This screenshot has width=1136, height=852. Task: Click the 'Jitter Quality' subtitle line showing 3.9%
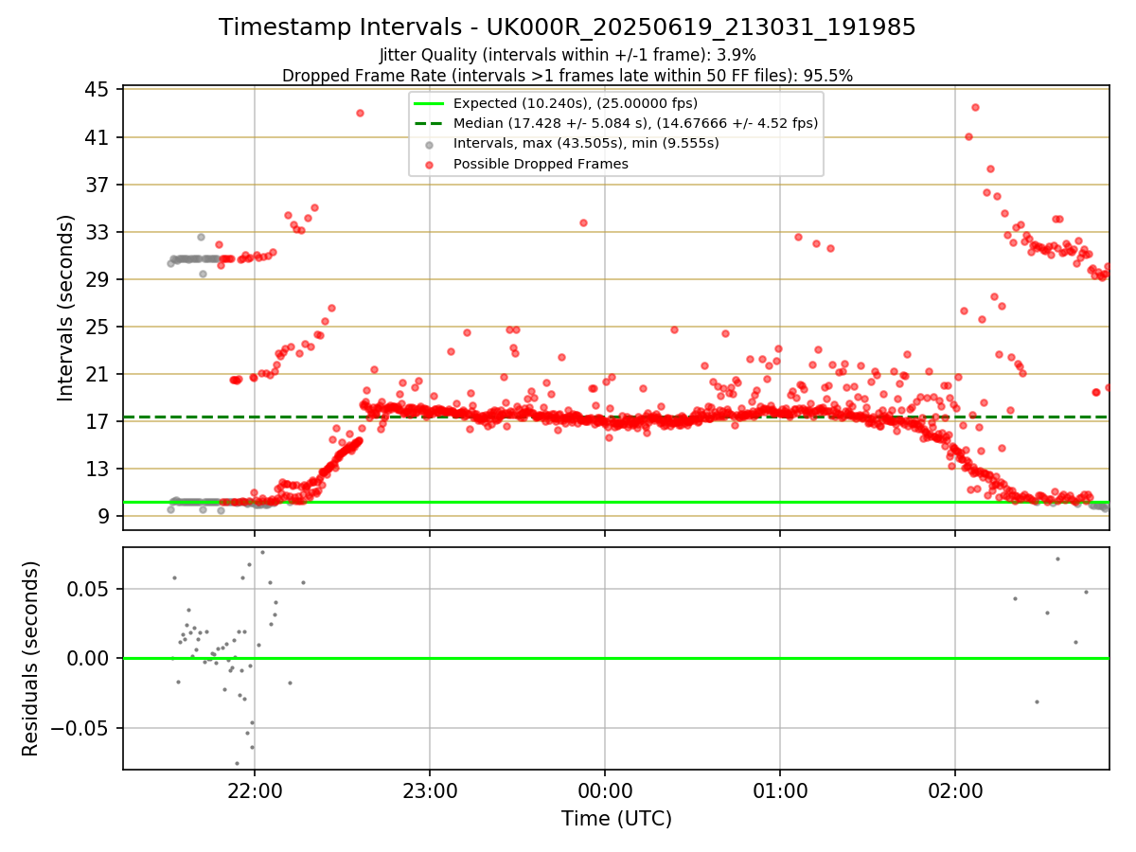pyautogui.click(x=567, y=55)
